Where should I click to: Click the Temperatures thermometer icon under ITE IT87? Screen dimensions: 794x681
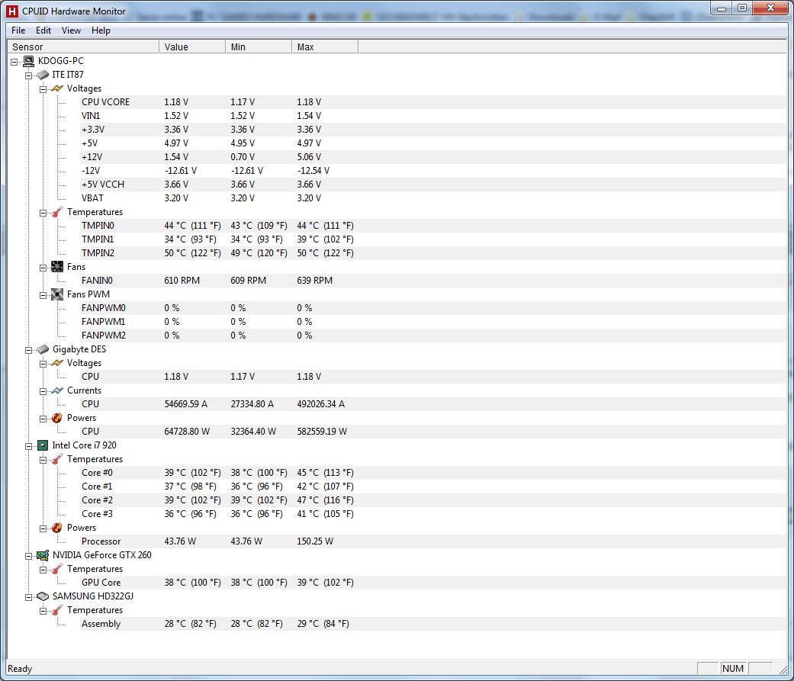coord(57,212)
